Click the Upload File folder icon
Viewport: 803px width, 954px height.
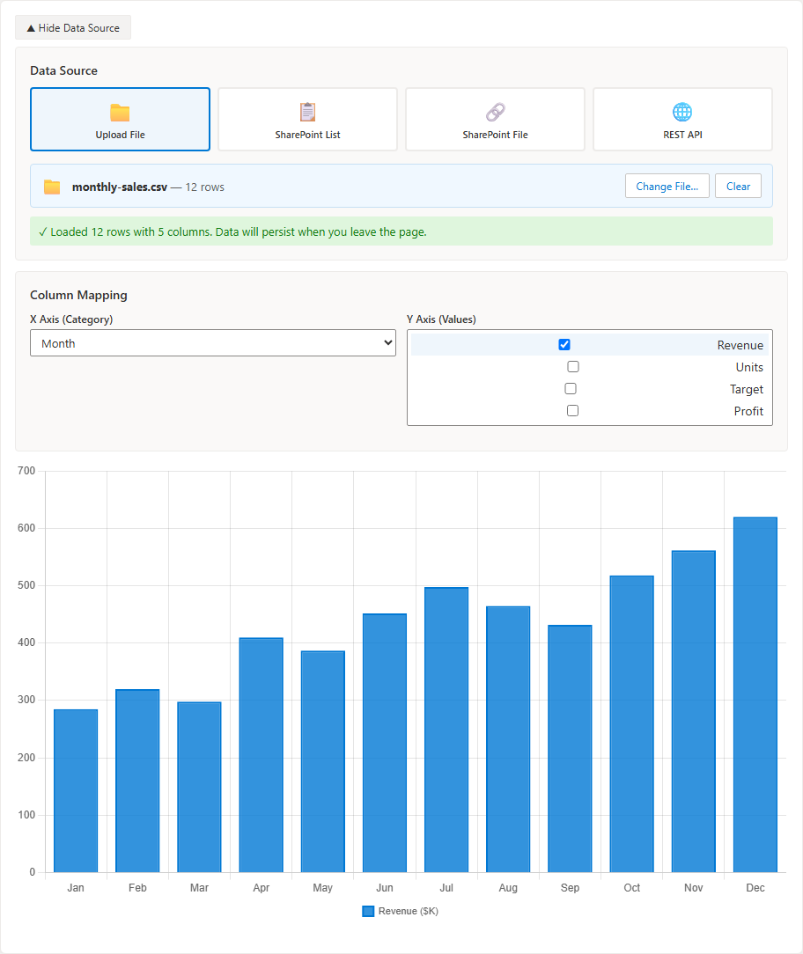120,113
